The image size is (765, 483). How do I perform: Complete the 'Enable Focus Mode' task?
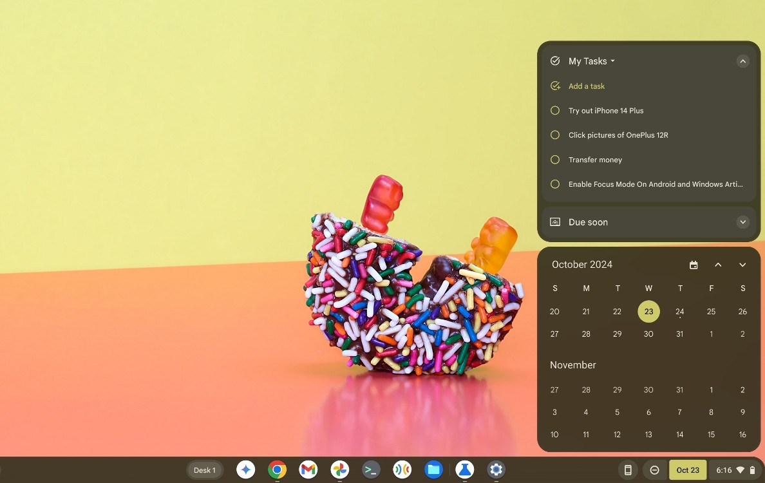click(x=555, y=184)
